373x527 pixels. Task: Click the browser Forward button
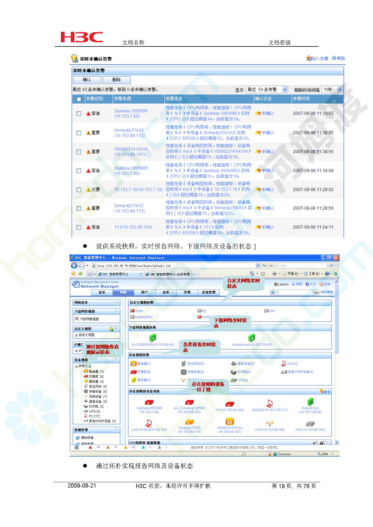click(x=81, y=265)
